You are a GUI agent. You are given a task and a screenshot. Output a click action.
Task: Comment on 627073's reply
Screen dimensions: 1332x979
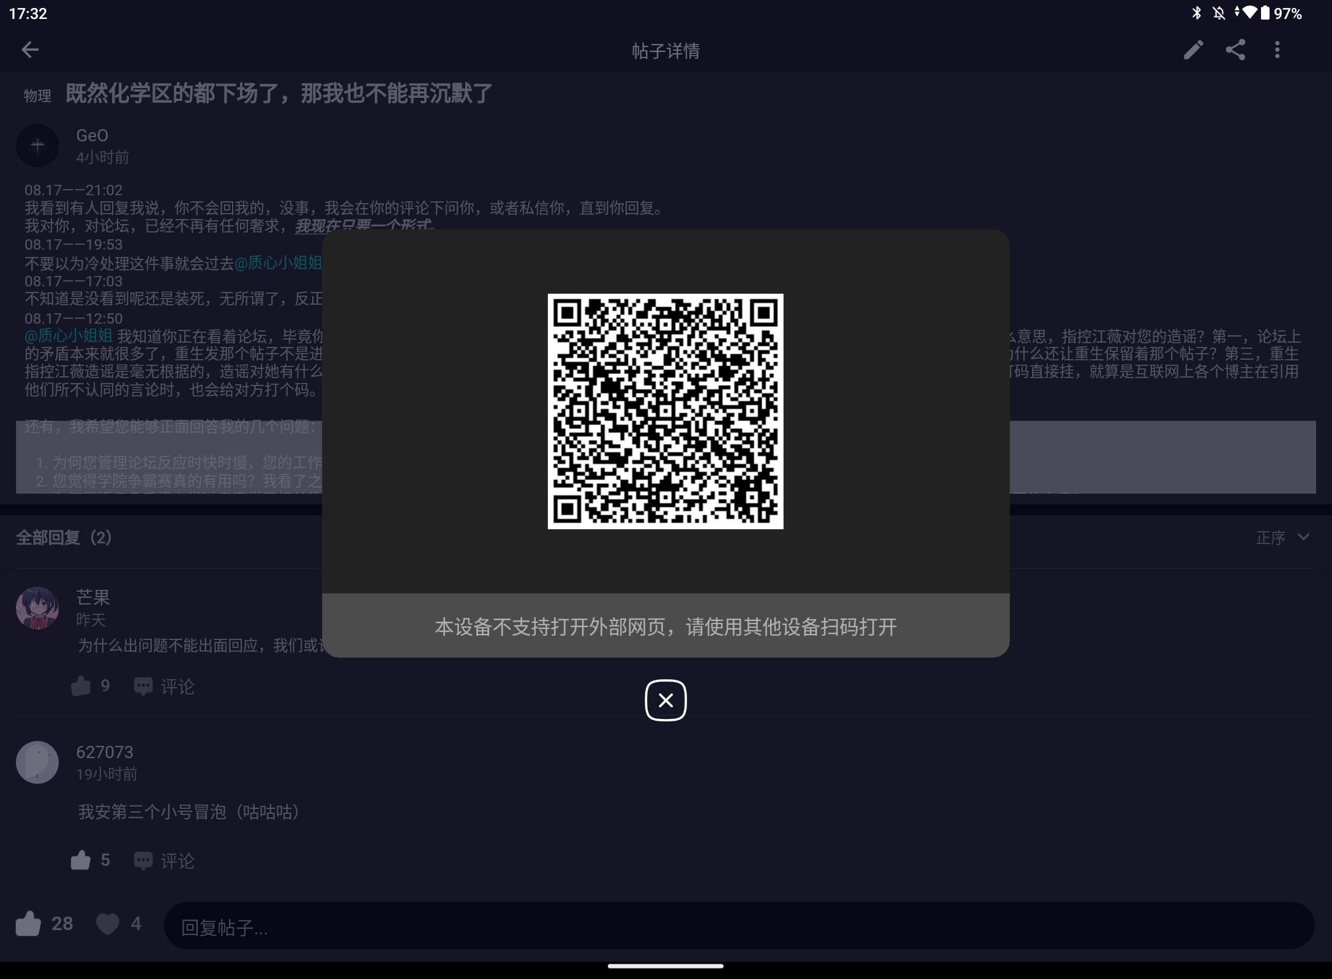click(x=164, y=861)
